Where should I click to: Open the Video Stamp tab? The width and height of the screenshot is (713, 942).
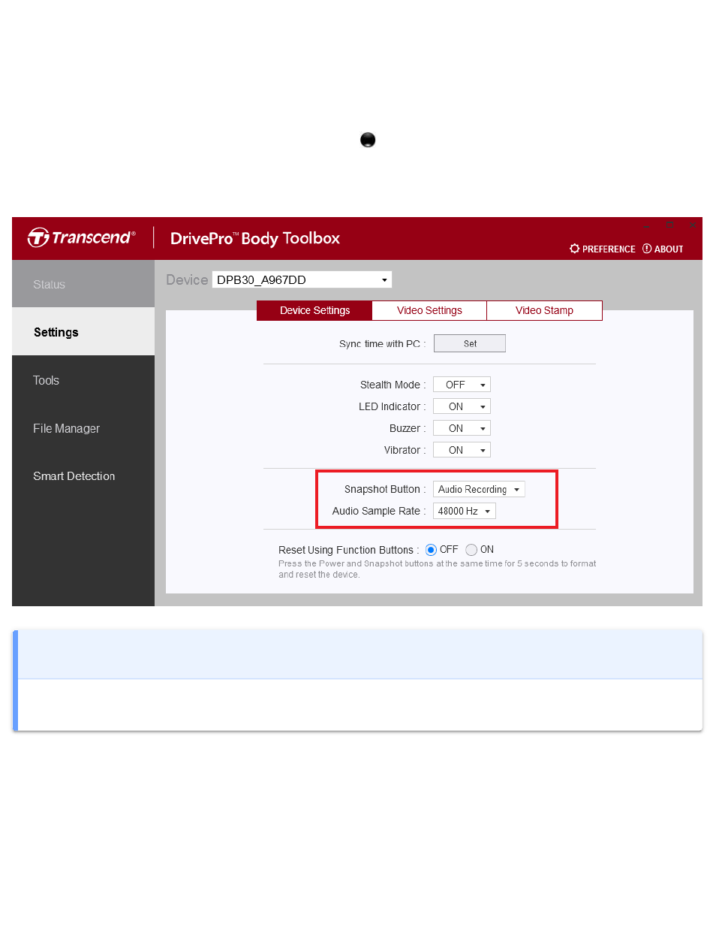pos(544,310)
